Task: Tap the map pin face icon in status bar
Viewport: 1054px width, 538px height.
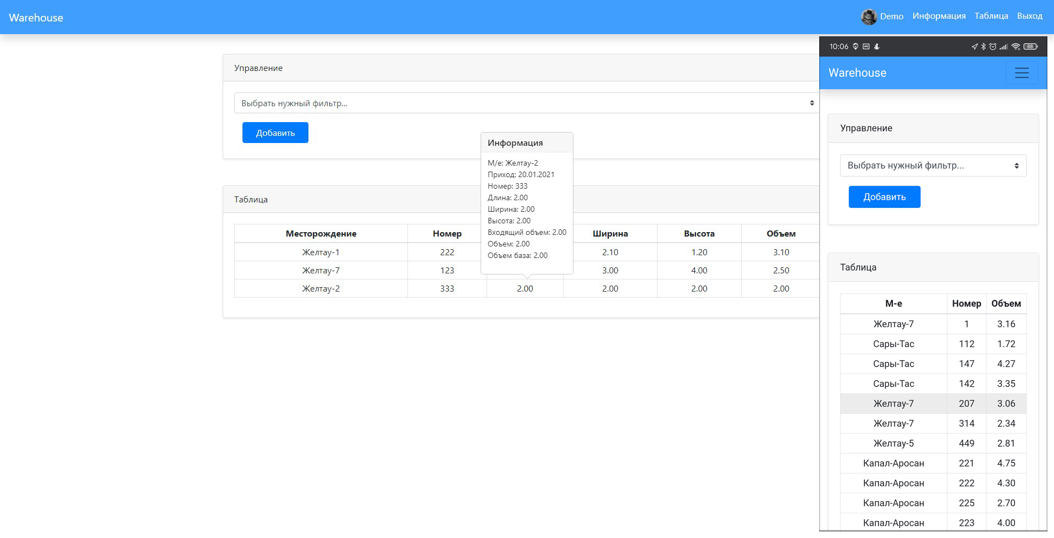Action: (856, 47)
